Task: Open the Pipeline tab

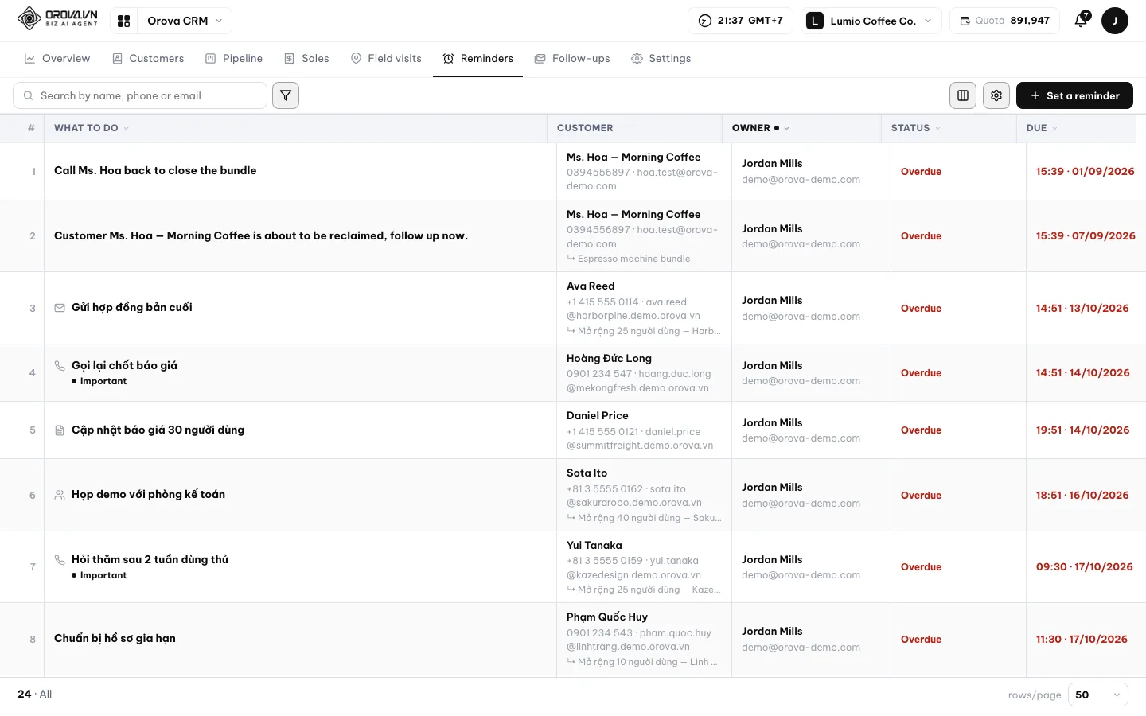Action: 234,59
